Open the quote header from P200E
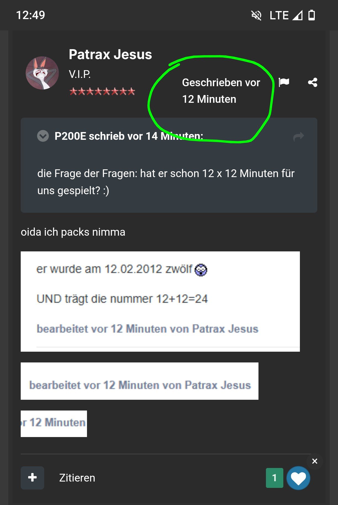Viewport: 338px width, 505px height. [x=129, y=136]
